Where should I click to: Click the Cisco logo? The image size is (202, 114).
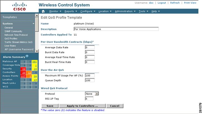click(x=19, y=7)
